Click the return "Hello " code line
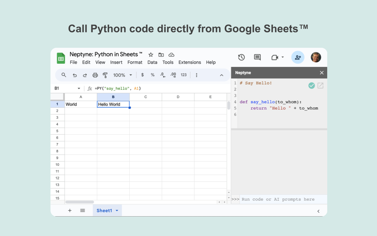Viewport: 377px width, 236px height. (x=284, y=108)
